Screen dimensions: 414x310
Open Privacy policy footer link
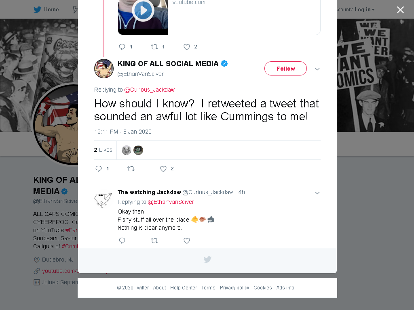[x=234, y=287]
